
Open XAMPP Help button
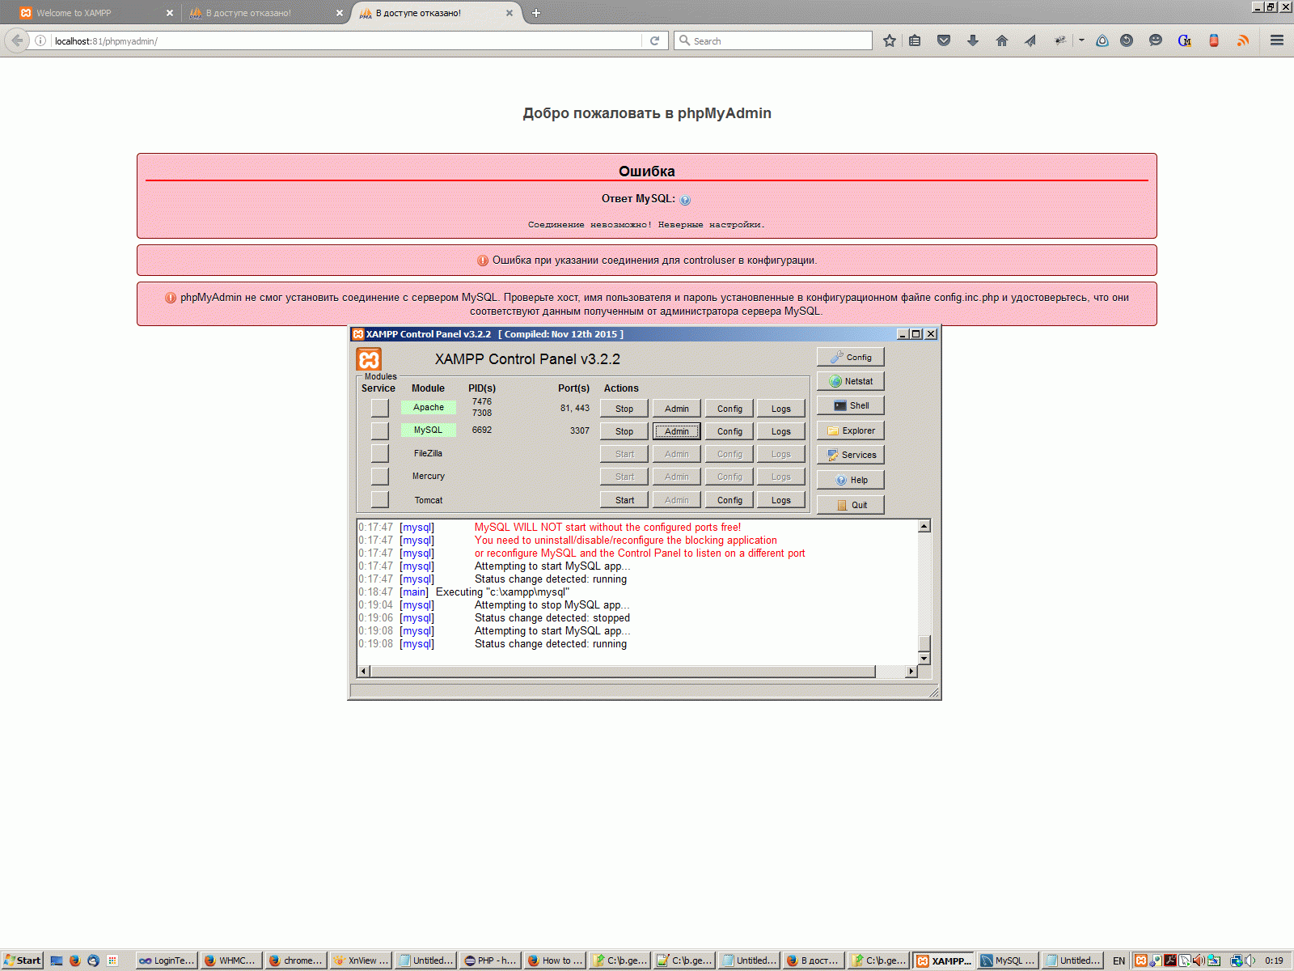(851, 480)
